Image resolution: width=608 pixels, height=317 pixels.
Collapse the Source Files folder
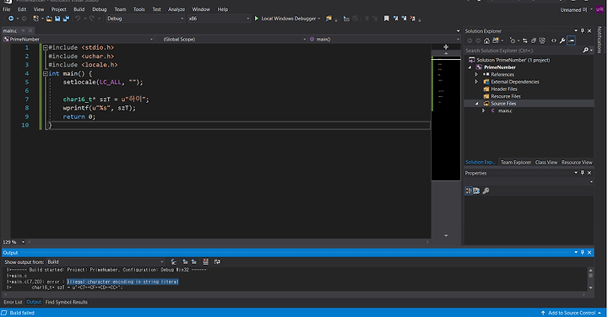click(477, 104)
